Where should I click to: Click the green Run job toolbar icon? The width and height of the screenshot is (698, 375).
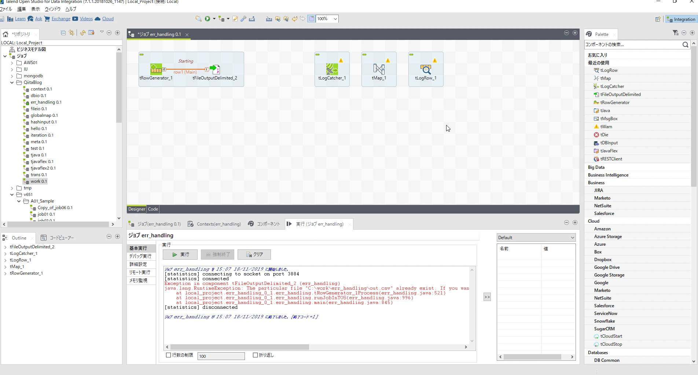tap(207, 19)
